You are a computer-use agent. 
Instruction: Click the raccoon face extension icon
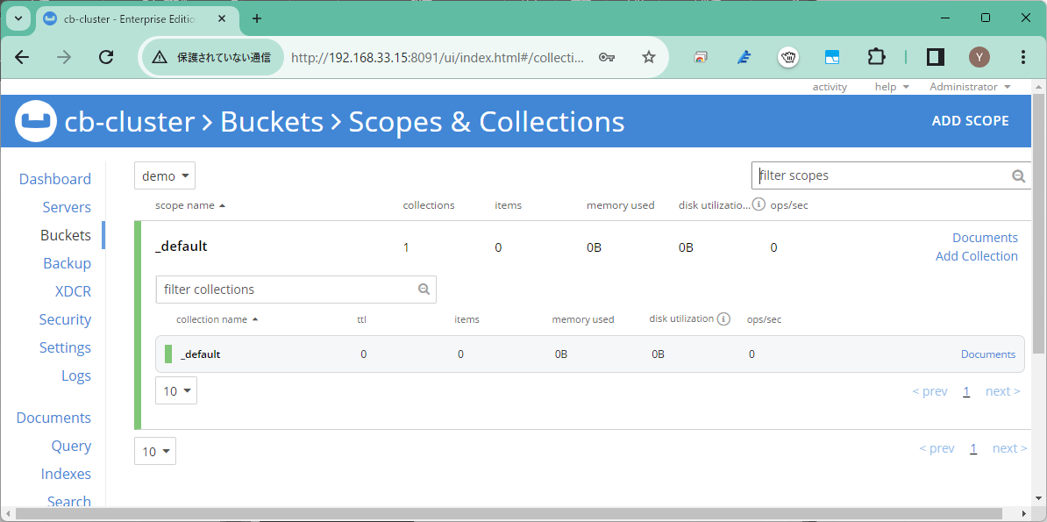coord(788,58)
